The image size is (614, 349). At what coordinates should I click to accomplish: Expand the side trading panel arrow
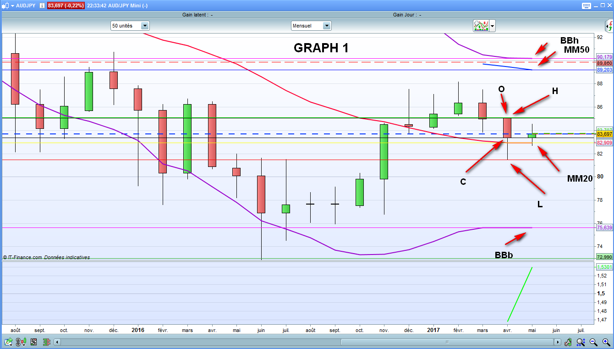[x=609, y=25]
